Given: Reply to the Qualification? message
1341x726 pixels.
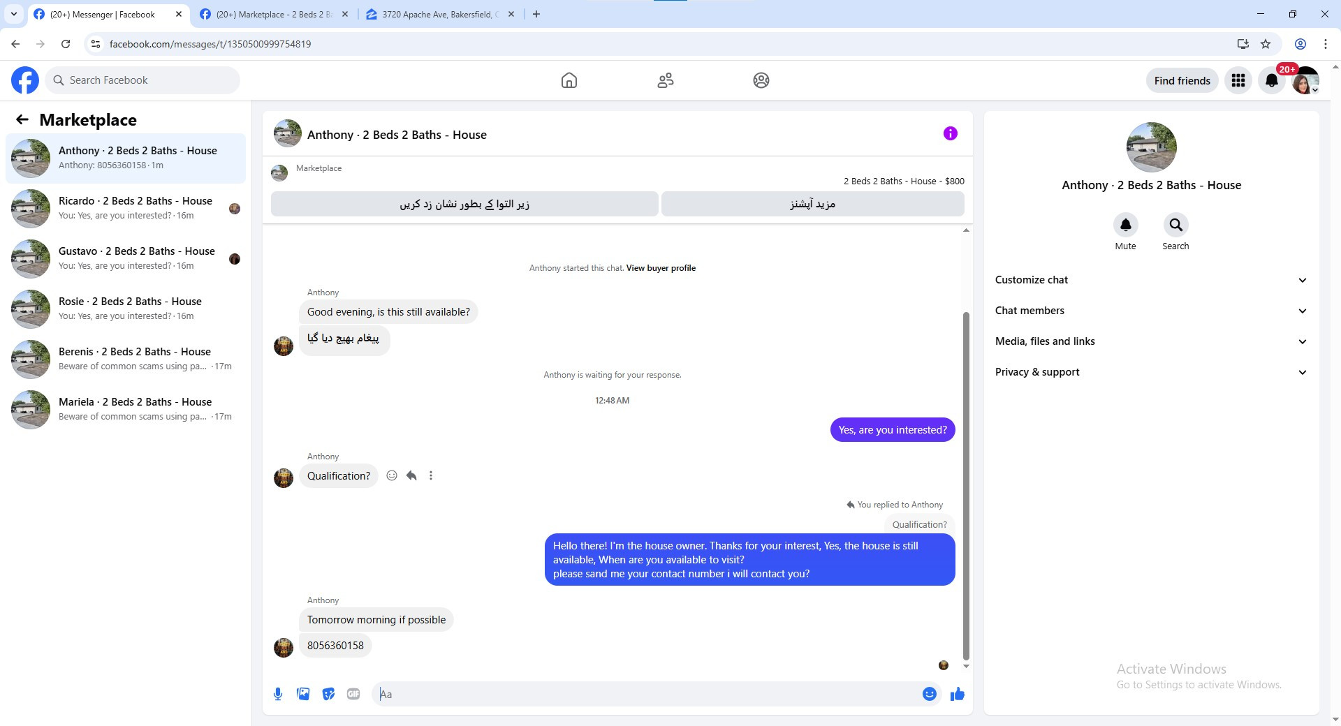Looking at the screenshot, I should [x=411, y=475].
